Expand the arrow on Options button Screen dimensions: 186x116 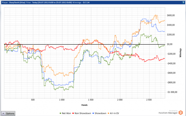pyautogui.click(x=3, y=113)
